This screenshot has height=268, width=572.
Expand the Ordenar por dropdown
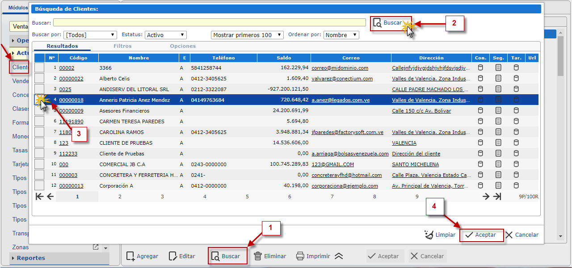click(x=342, y=35)
